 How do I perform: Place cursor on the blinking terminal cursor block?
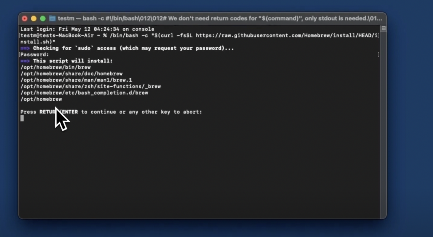22,118
